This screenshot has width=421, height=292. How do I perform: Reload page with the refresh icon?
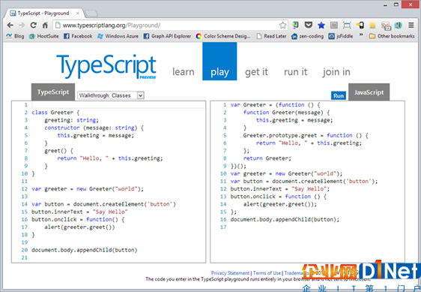tap(33, 26)
